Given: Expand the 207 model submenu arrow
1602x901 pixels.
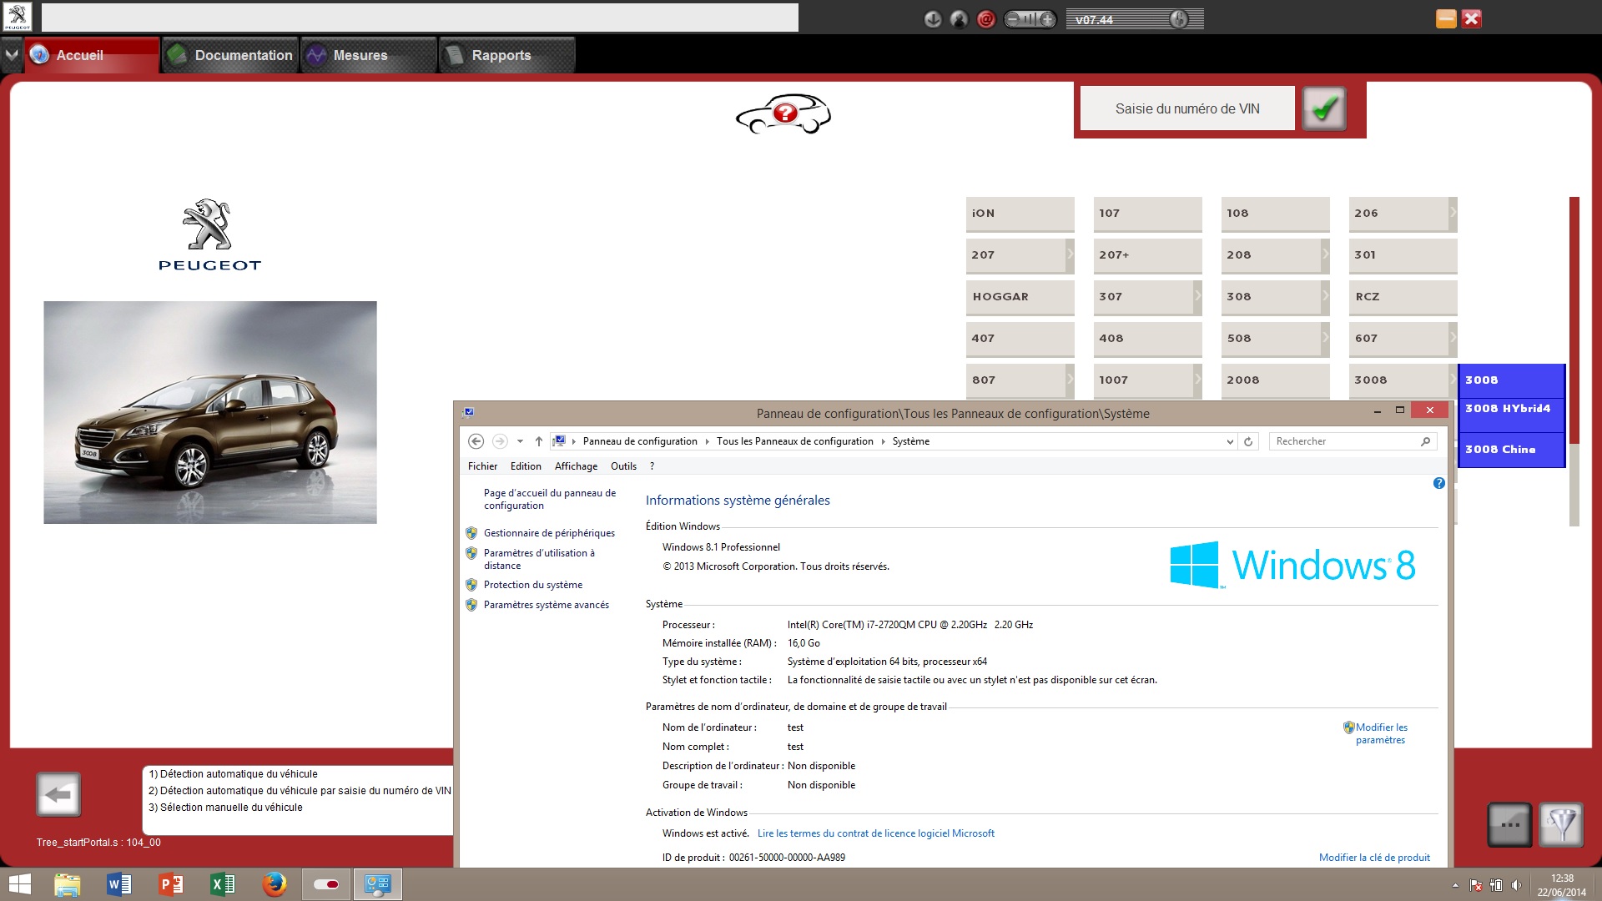Looking at the screenshot, I should 1071,254.
